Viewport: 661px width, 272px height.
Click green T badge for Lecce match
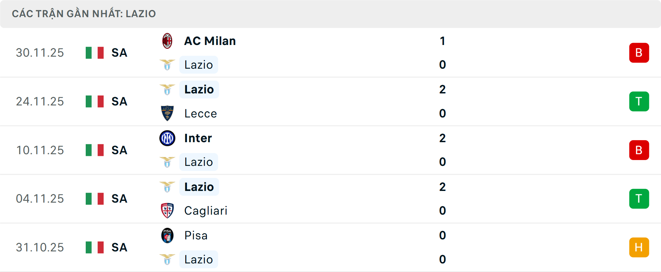coord(639,101)
